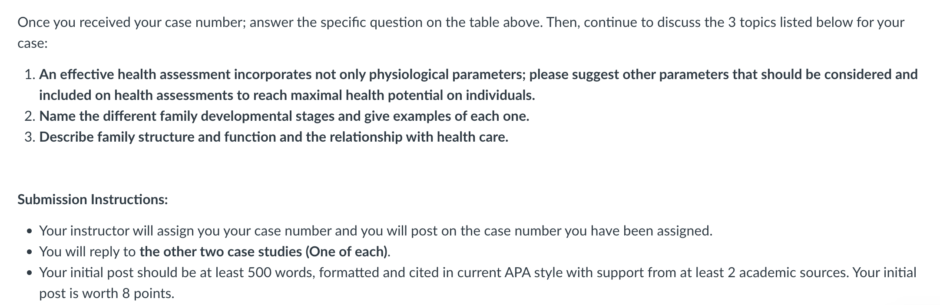Screen dimensions: 940x305
Task: Click the word 'case:' ending the intro paragraph
Action: 32,43
